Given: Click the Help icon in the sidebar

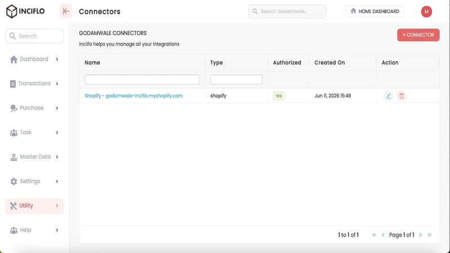Looking at the screenshot, I should pos(13,230).
